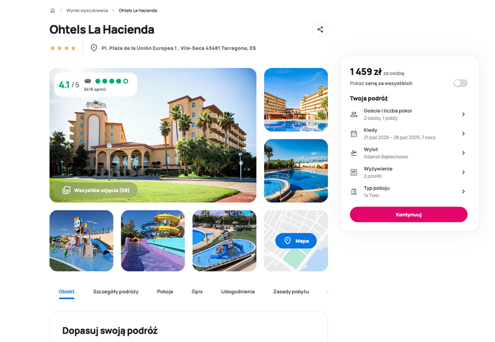Screen dimensions: 495x342
Task: Click the guests icon in trip panel
Action: coord(354,114)
